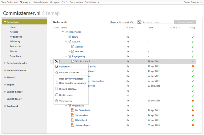This screenshot has width=204, height=135.
Task: Click the tools icon on Wat is m.e.r.? row
Action: (57, 61)
